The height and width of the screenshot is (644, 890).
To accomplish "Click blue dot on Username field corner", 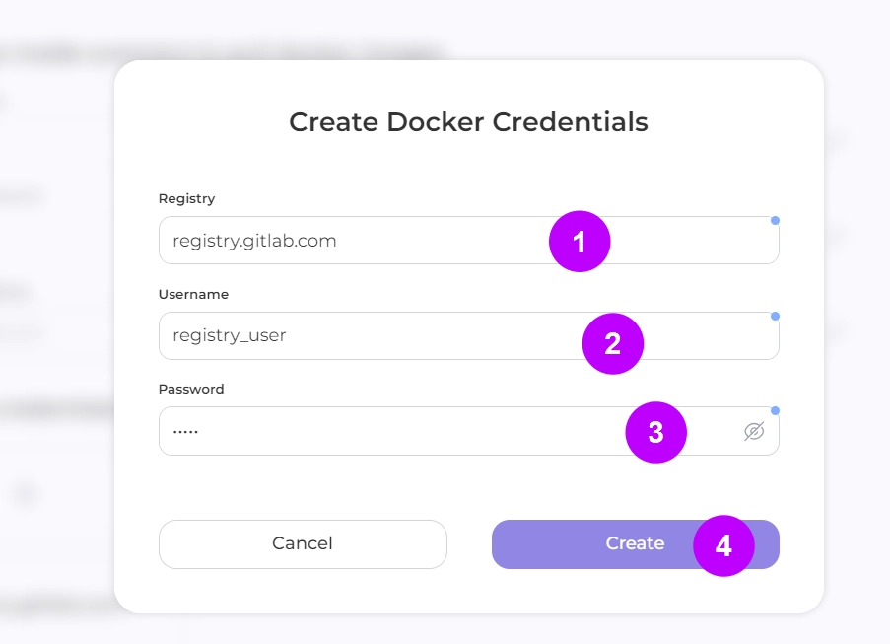I will [x=775, y=316].
